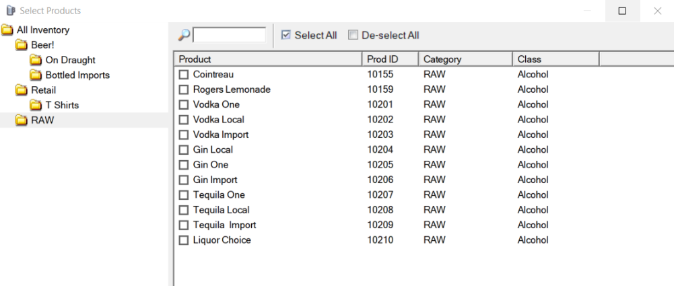This screenshot has width=674, height=286.
Task: Open the Bottled Imports subcategory label
Action: click(77, 75)
